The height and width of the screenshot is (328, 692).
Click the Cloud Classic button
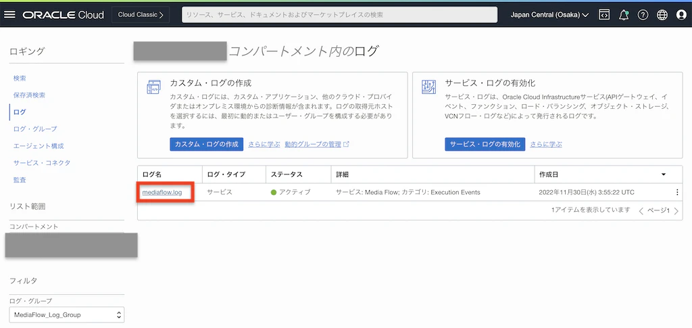coord(141,15)
